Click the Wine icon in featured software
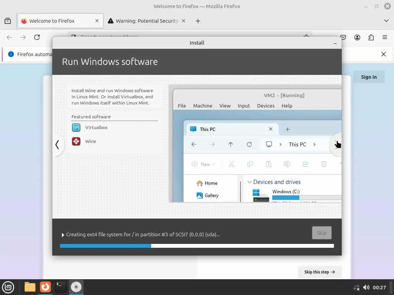Image resolution: width=394 pixels, height=295 pixels. point(76,141)
